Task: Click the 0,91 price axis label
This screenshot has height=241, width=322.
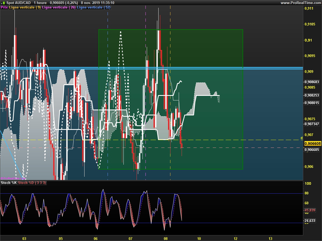Action: [x=308, y=40]
